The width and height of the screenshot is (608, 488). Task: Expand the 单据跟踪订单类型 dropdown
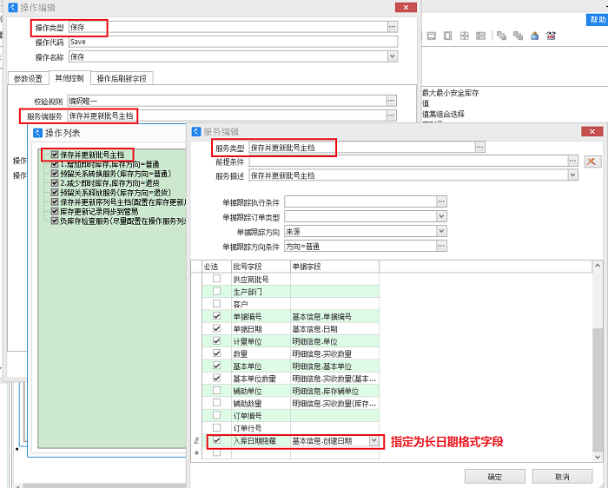[x=441, y=216]
